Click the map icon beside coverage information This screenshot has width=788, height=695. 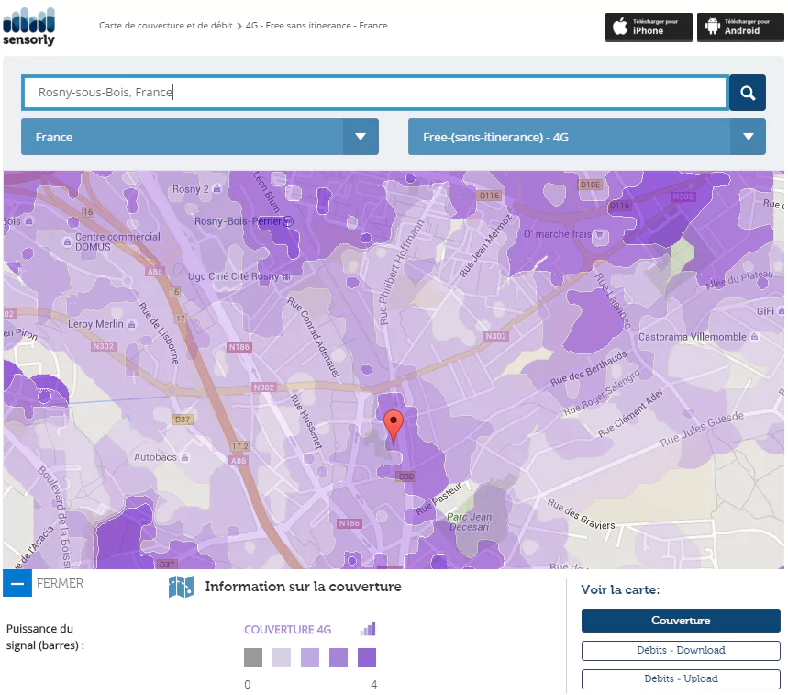tap(181, 588)
